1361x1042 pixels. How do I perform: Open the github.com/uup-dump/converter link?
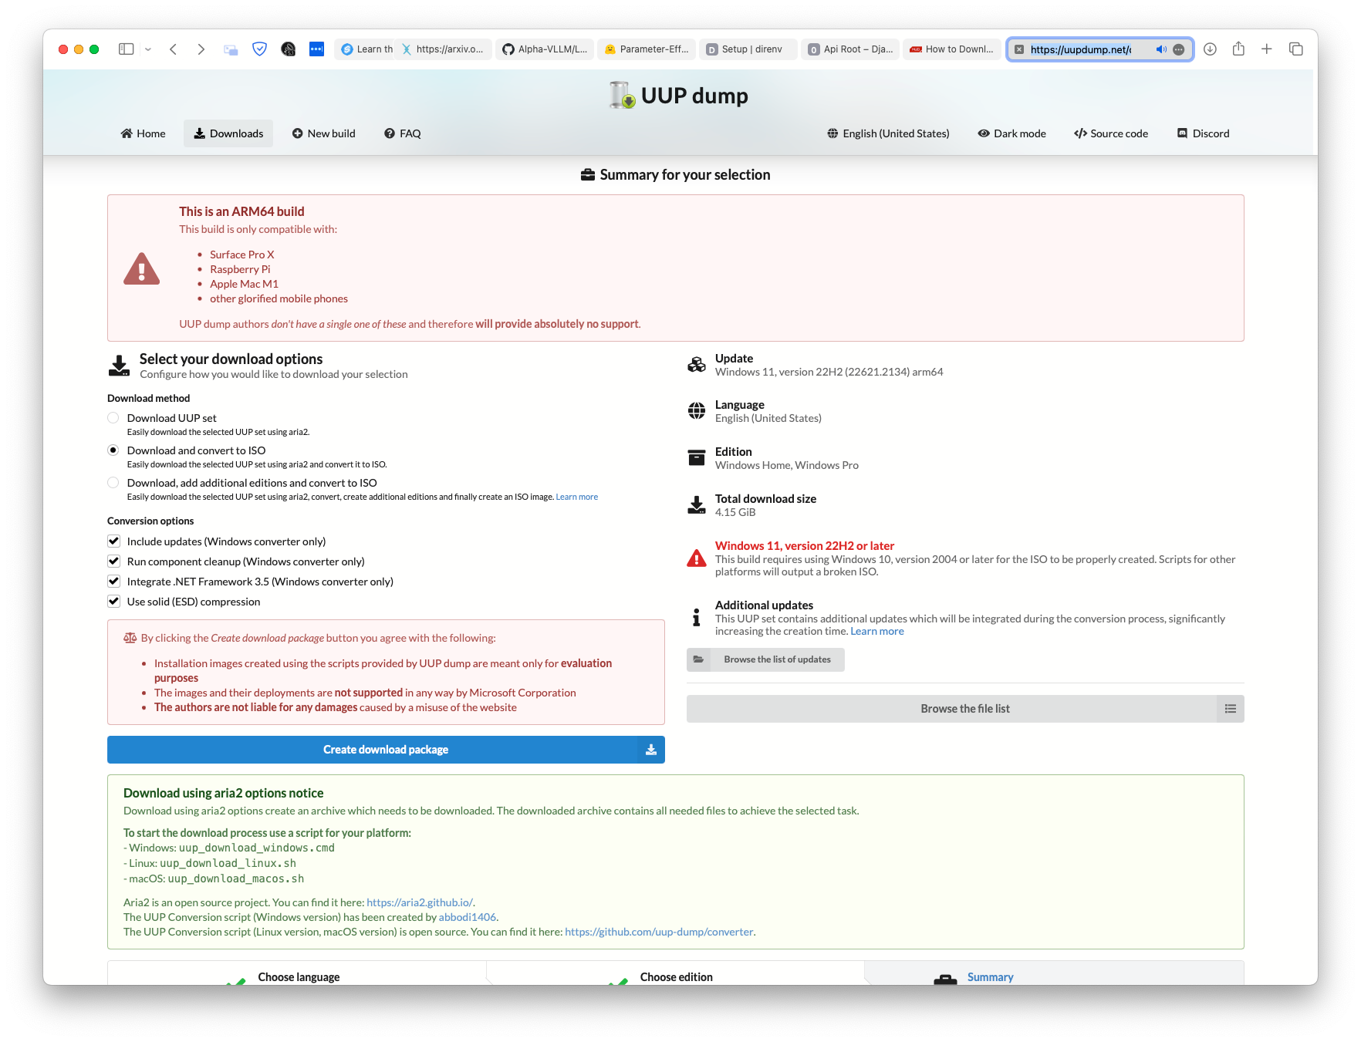[659, 932]
